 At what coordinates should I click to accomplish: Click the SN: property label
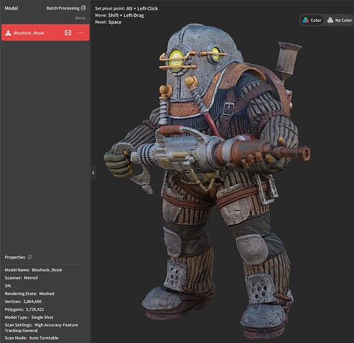point(8,286)
